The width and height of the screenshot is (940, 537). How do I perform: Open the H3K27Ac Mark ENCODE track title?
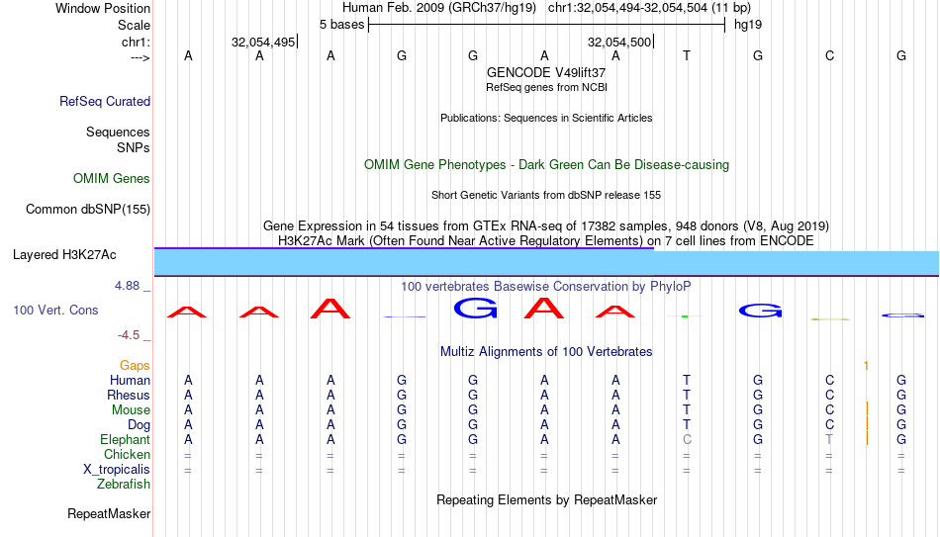(546, 241)
